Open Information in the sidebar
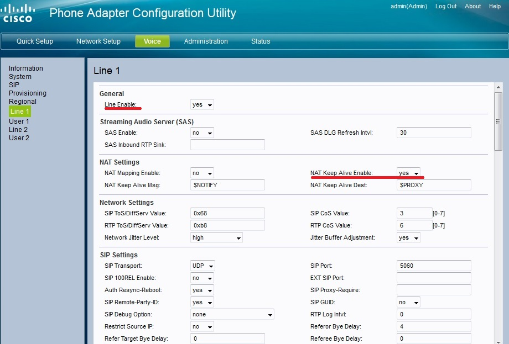Viewport: 509px width, 344px height. (25, 68)
